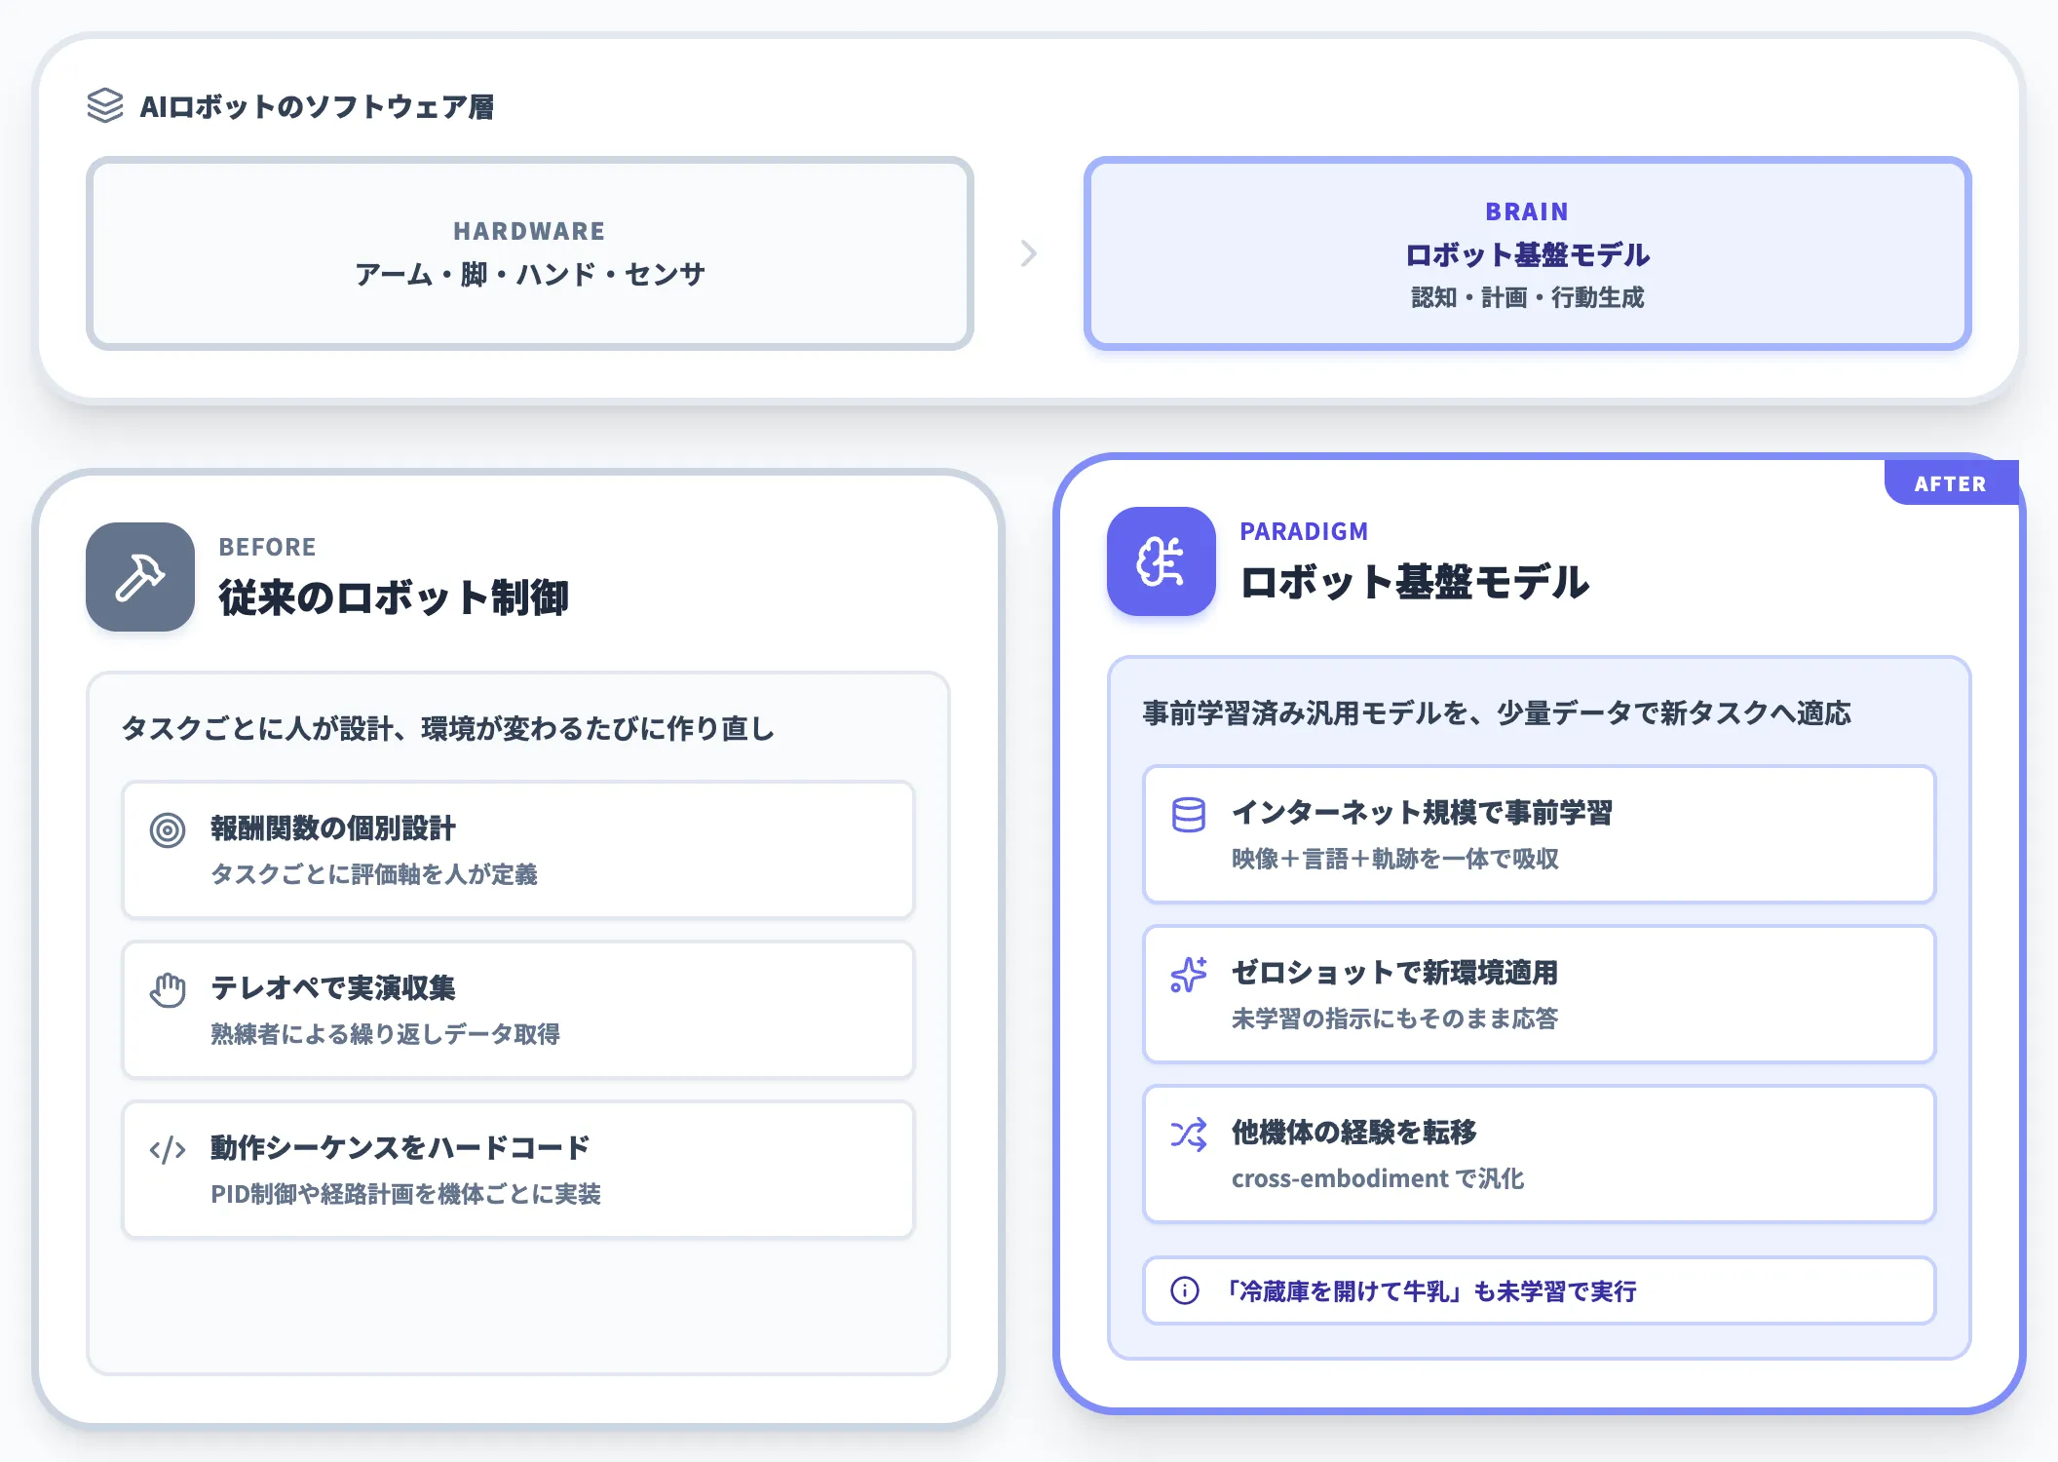Click the インターネット規模で事前学習 item title
Screen dimensions: 2058x1462
click(x=1423, y=813)
